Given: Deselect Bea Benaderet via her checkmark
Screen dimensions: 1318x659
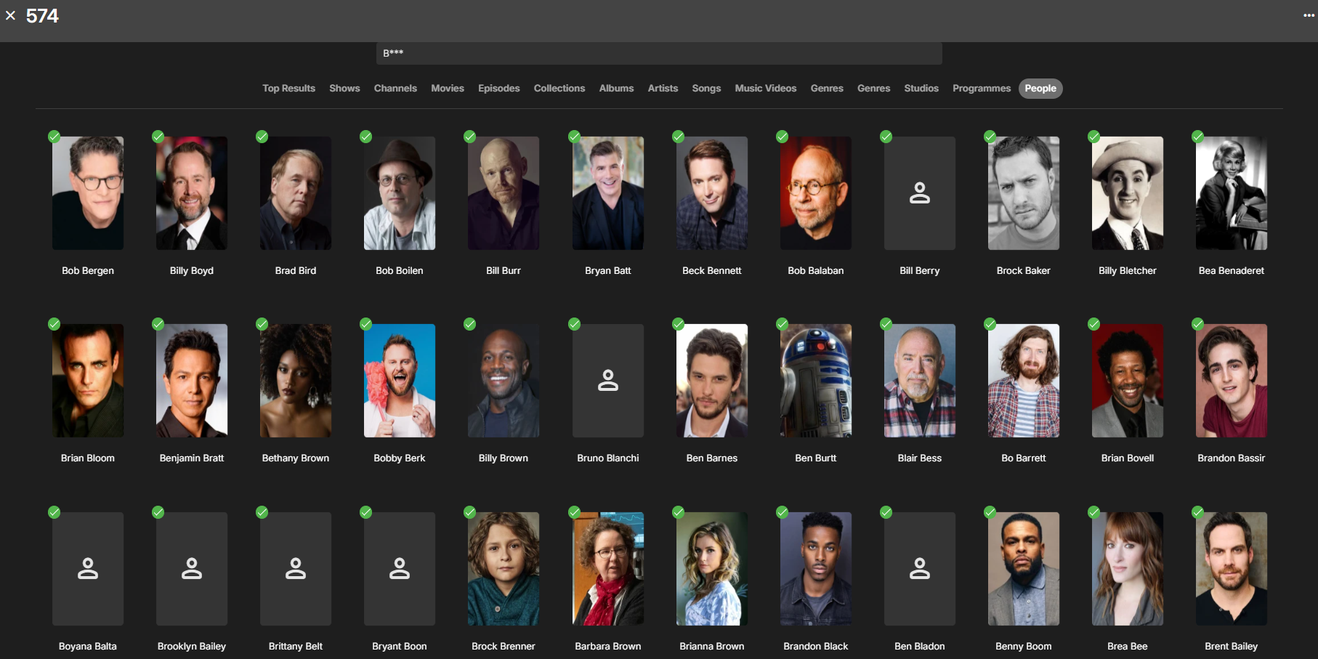Looking at the screenshot, I should 1197,137.
